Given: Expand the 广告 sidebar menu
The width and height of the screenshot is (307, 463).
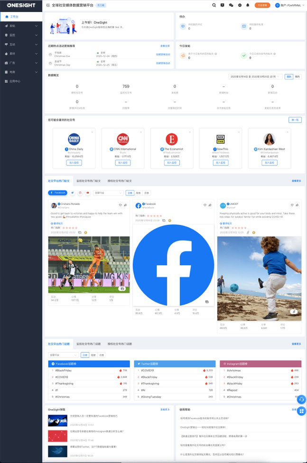Looking at the screenshot, I should [x=21, y=63].
